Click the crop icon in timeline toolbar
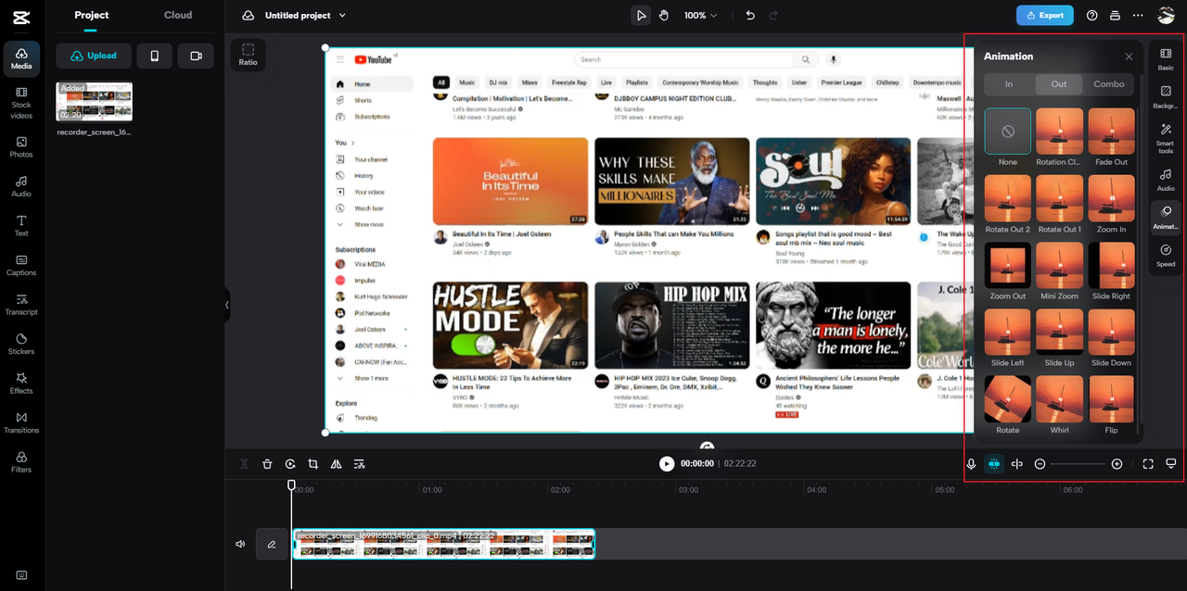 point(313,464)
